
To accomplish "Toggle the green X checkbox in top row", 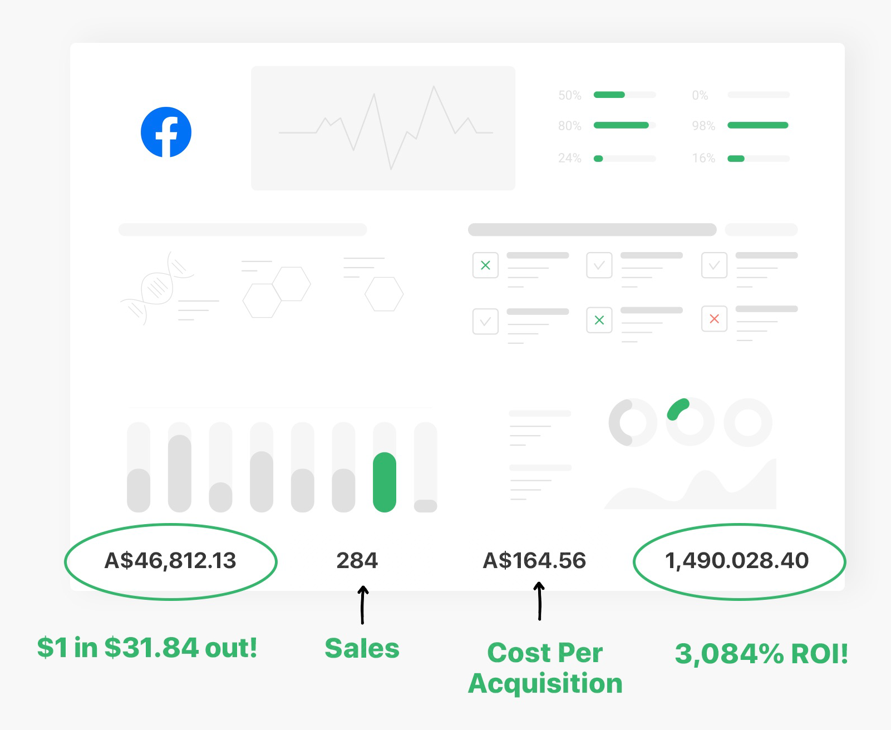I will [x=485, y=265].
